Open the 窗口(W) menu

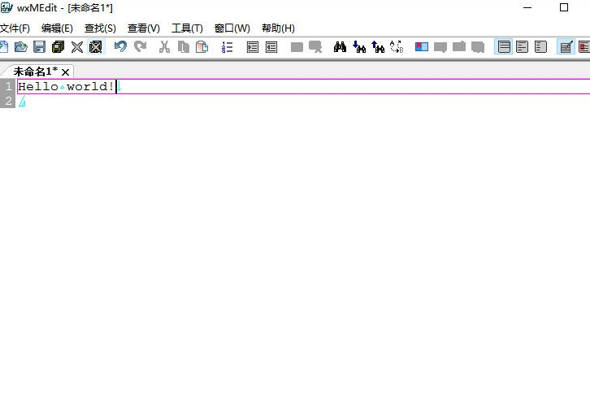click(x=232, y=28)
